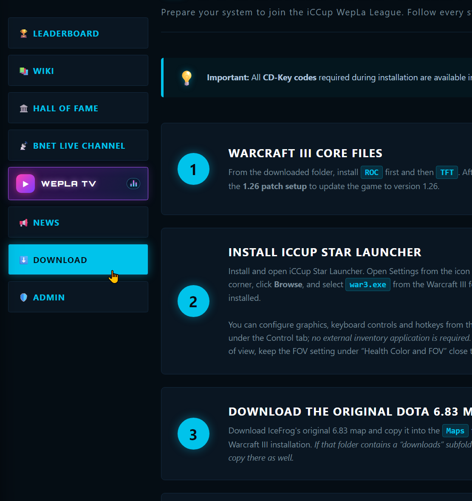Click the ROC code tag
This screenshot has height=501, width=472.
pyautogui.click(x=372, y=173)
